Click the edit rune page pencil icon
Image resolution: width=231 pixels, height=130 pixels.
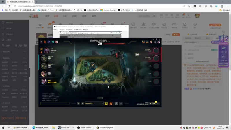pos(83,104)
